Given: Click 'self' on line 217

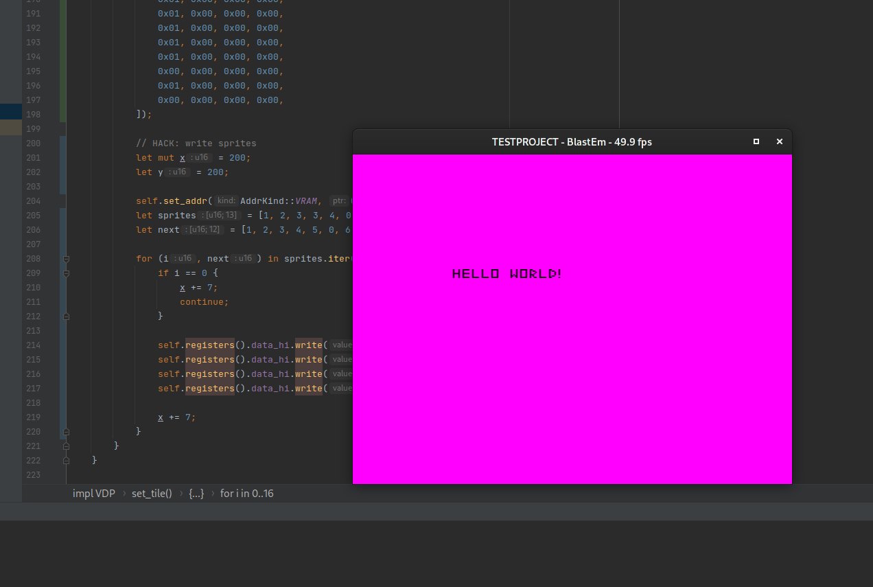Looking at the screenshot, I should (x=169, y=389).
